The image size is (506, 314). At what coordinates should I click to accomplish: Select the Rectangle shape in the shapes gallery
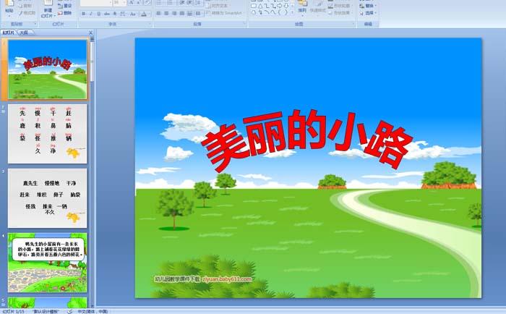click(253, 6)
